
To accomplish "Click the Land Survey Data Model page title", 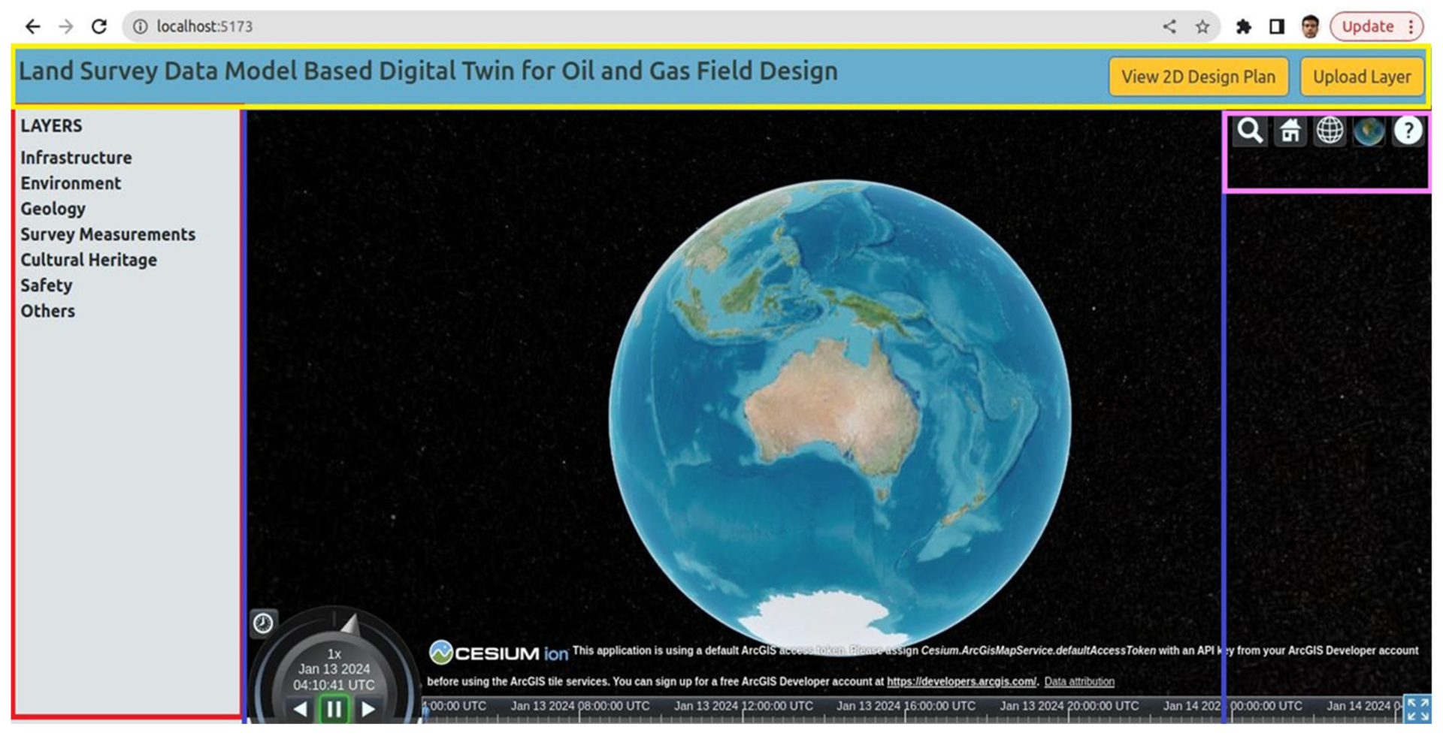I will pyautogui.click(x=428, y=71).
